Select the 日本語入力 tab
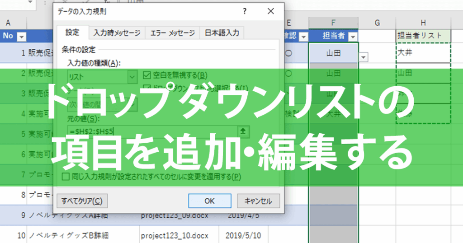Viewport: 463px width, 243px height. coord(222,33)
